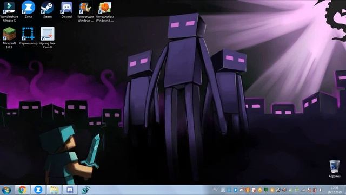
Task: Click the blue dotted cube taskbar icon
Action: point(85,190)
